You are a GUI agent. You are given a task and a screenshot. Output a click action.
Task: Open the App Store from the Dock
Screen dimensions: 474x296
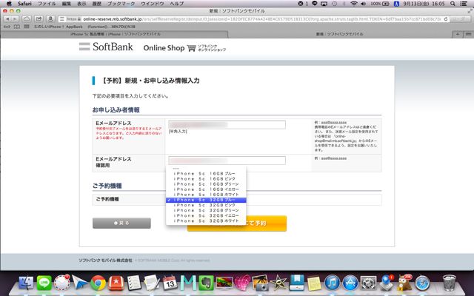(x=350, y=283)
